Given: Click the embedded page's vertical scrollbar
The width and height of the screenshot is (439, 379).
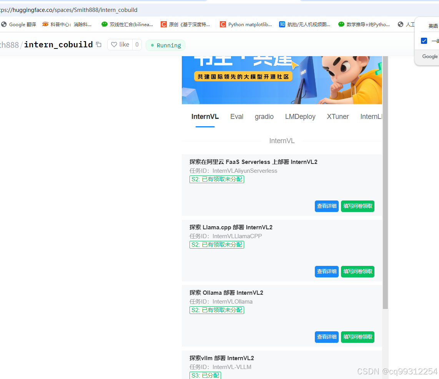Looking at the screenshot, I should [x=385, y=182].
